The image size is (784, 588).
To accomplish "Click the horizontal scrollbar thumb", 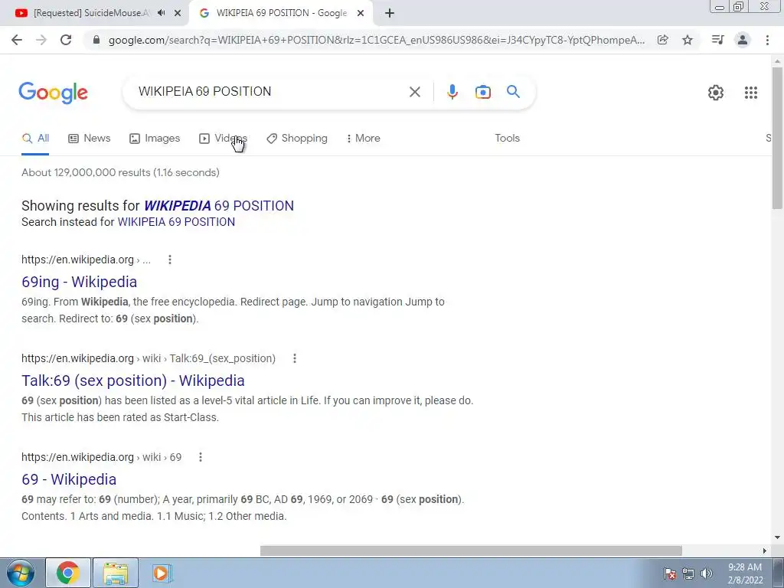I will tap(471, 551).
